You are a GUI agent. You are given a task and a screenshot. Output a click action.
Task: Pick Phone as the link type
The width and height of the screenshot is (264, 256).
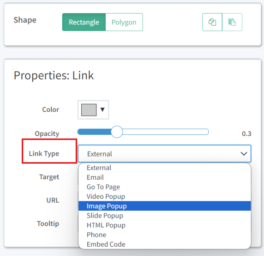(x=96, y=235)
